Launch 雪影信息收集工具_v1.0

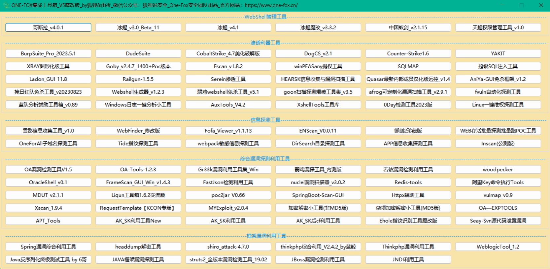[48, 131]
